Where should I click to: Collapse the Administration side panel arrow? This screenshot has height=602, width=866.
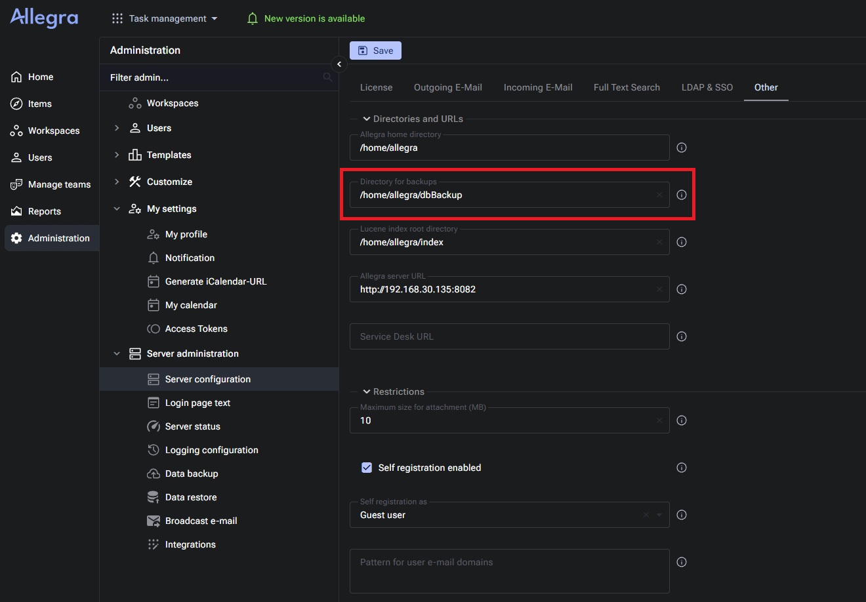pyautogui.click(x=339, y=64)
